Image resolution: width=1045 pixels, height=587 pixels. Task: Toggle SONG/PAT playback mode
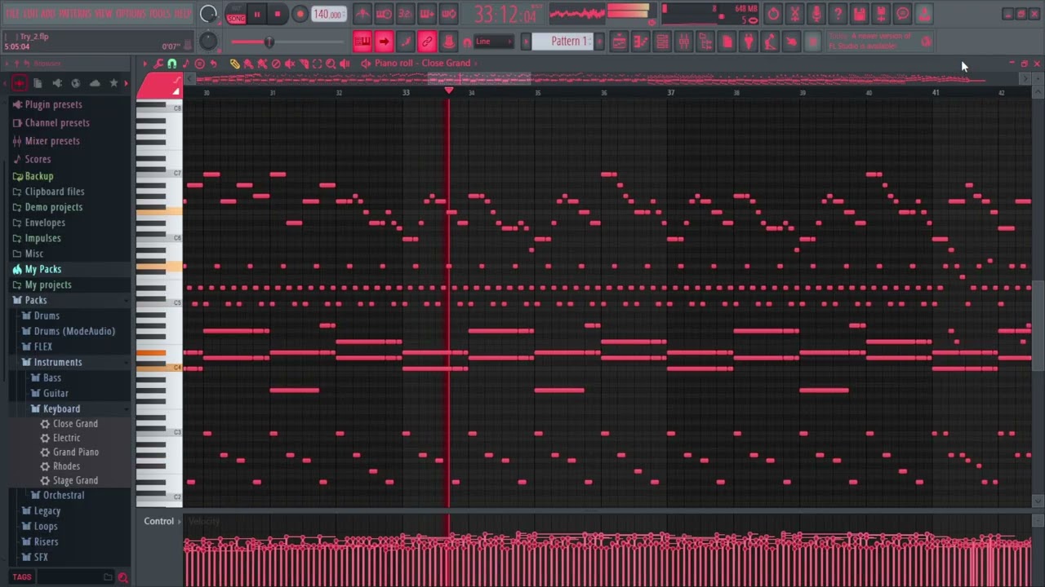coord(236,14)
